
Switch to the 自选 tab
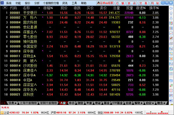(128, 103)
